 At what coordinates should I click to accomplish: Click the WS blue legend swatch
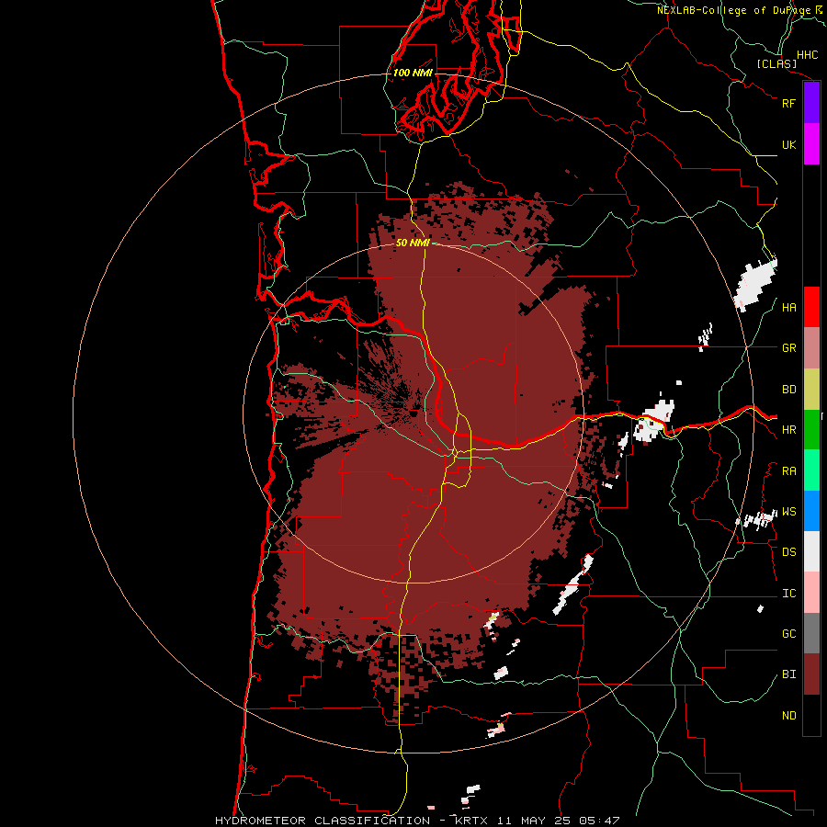pos(811,511)
